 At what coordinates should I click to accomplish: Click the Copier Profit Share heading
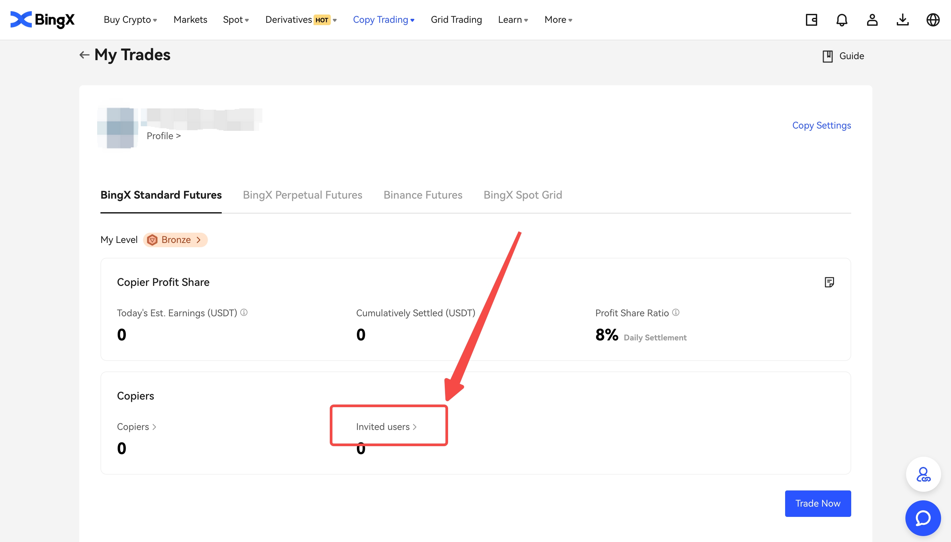pos(163,282)
